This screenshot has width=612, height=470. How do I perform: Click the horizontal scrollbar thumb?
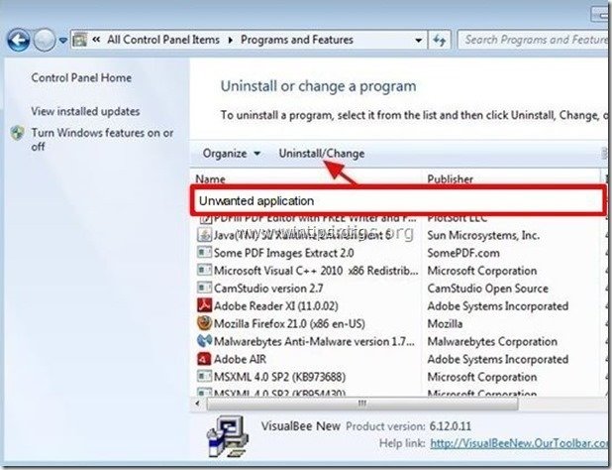coord(361,404)
